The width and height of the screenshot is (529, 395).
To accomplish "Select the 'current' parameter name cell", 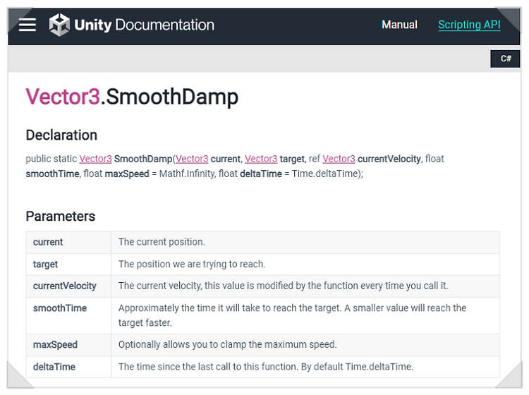I will [x=68, y=242].
